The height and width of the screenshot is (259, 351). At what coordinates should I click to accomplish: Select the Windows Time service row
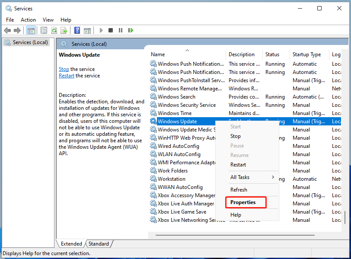click(245, 113)
